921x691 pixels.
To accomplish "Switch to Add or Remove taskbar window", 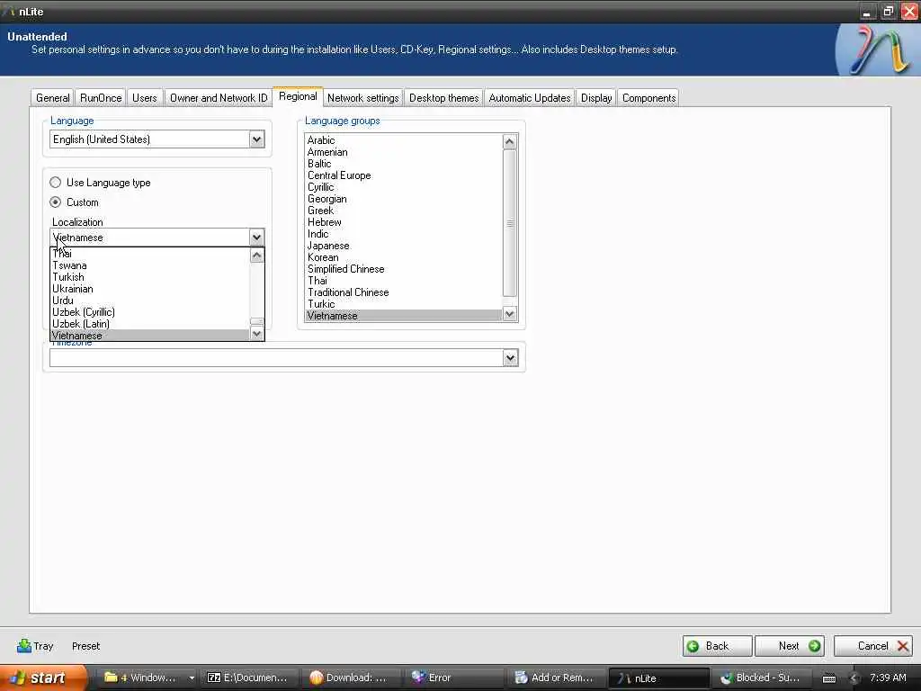I will point(556,678).
